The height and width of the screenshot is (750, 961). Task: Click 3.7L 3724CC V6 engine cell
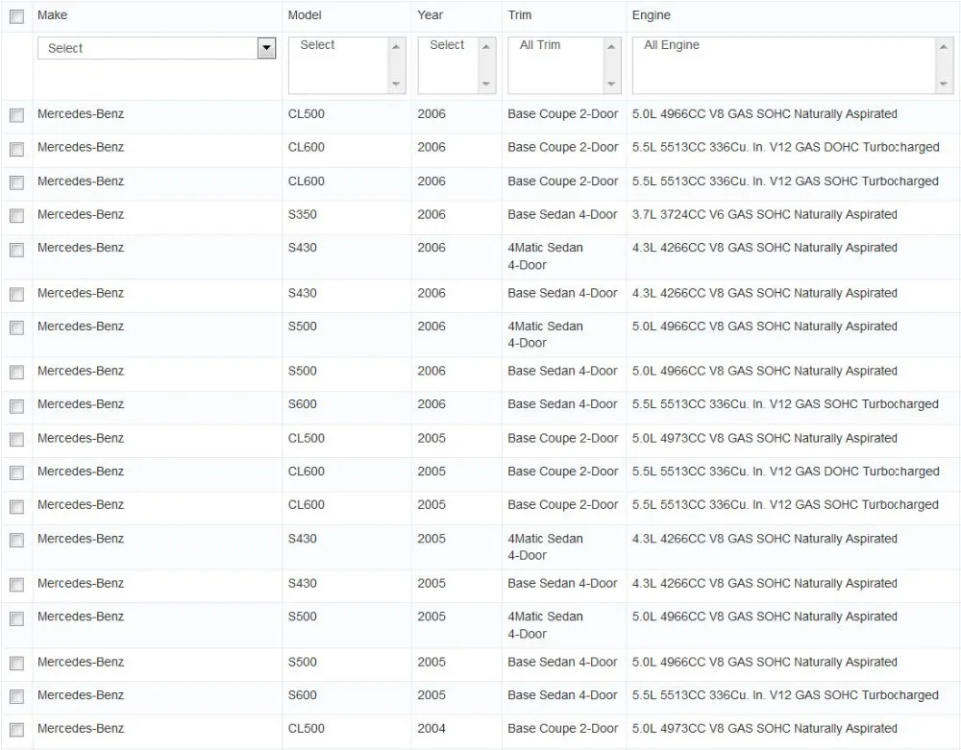point(765,214)
